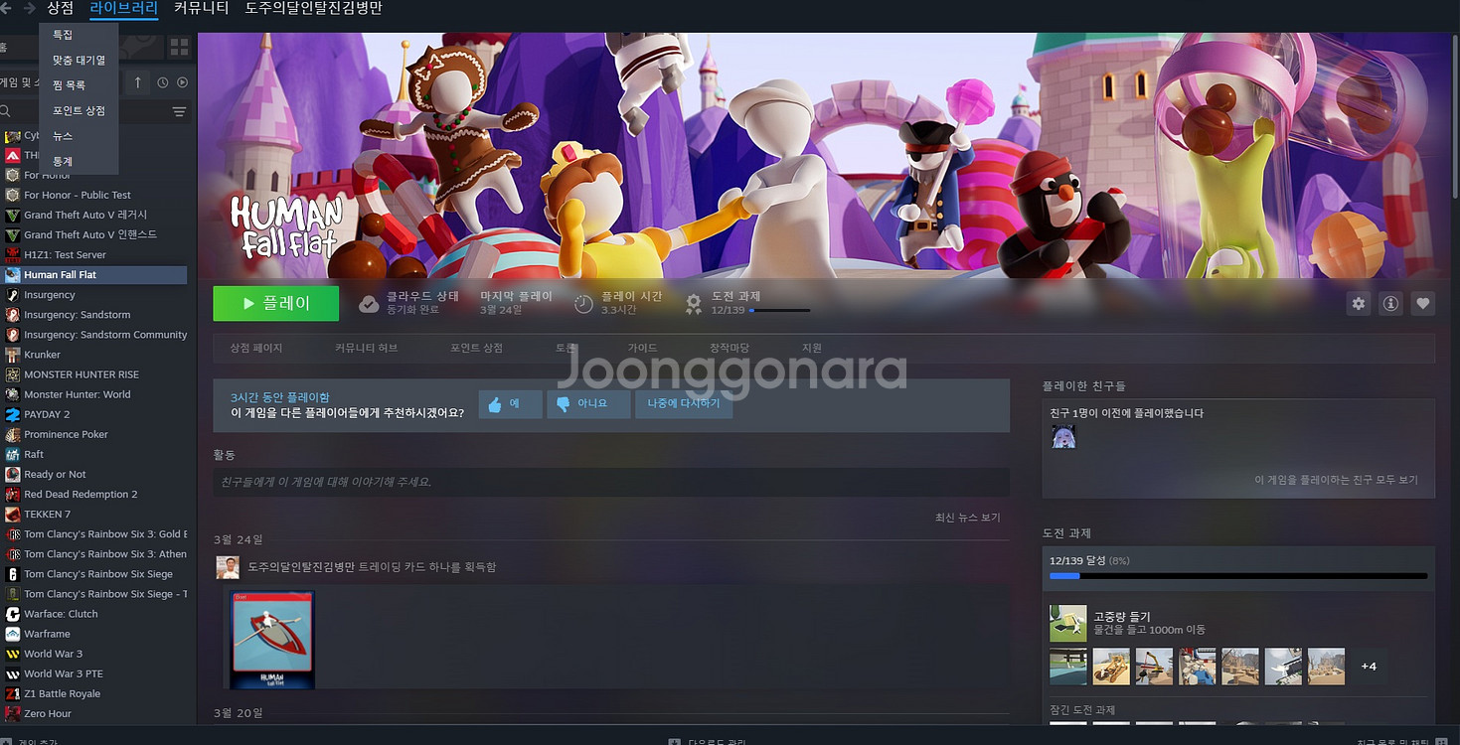This screenshot has height=745, width=1460.
Task: Open game information icon
Action: [1390, 304]
